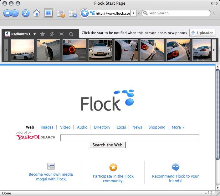Click the media mogul blog icon
Viewport: 220px width, 196px height.
(x=51, y=166)
